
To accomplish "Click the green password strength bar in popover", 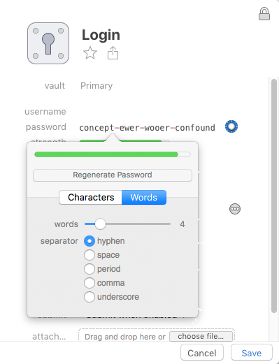I will coord(113,154).
